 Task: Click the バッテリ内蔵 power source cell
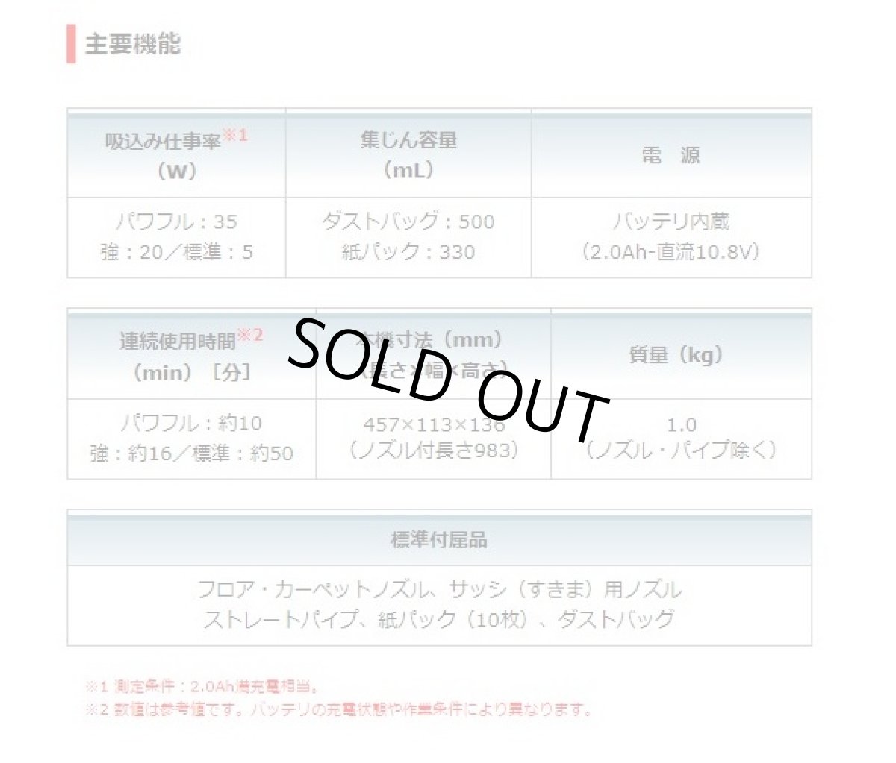click(x=671, y=222)
